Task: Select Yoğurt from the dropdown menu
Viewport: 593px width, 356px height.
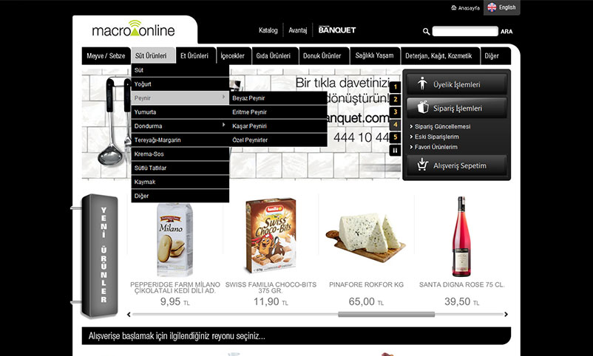Action: [180, 84]
